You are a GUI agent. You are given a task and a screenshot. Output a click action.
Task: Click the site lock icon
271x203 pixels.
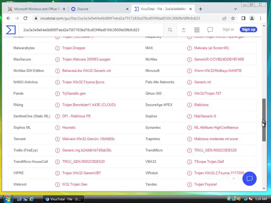tap(36, 18)
